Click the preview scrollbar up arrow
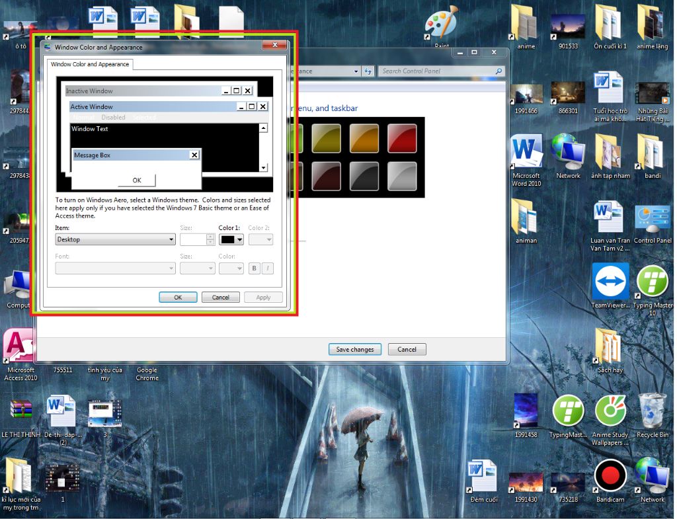 tap(263, 128)
